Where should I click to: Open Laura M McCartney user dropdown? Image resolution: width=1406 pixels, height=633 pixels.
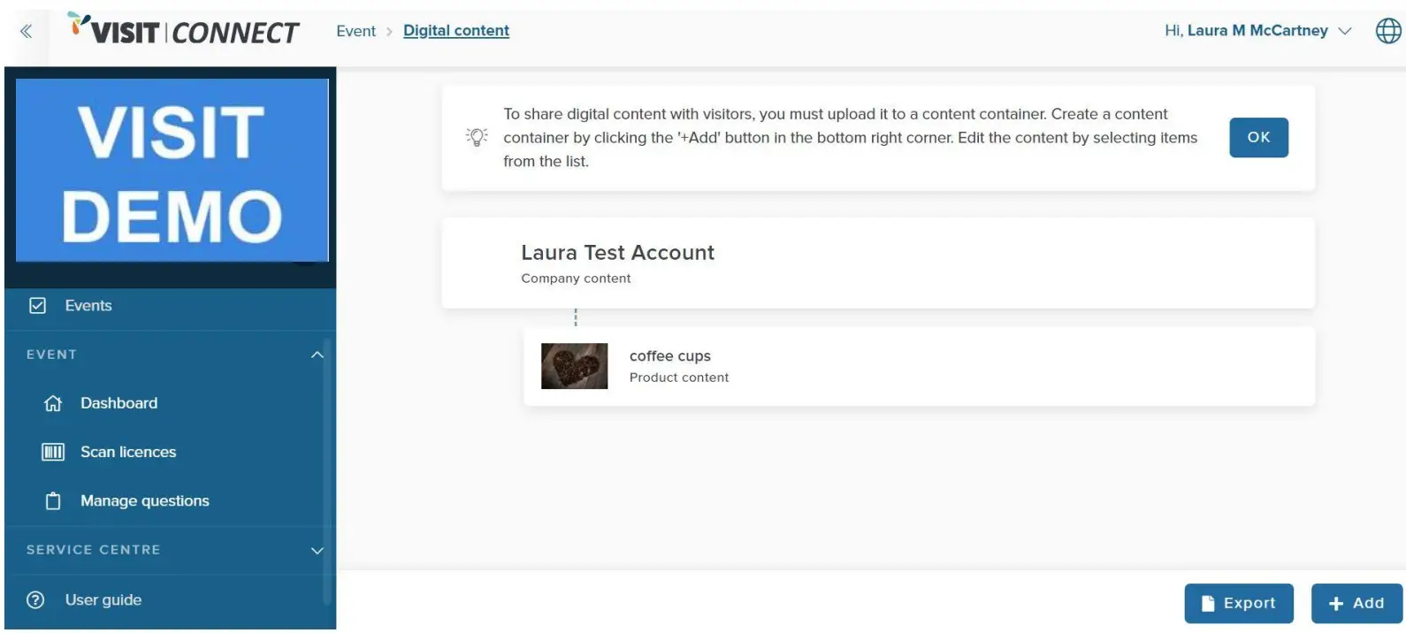point(1258,31)
